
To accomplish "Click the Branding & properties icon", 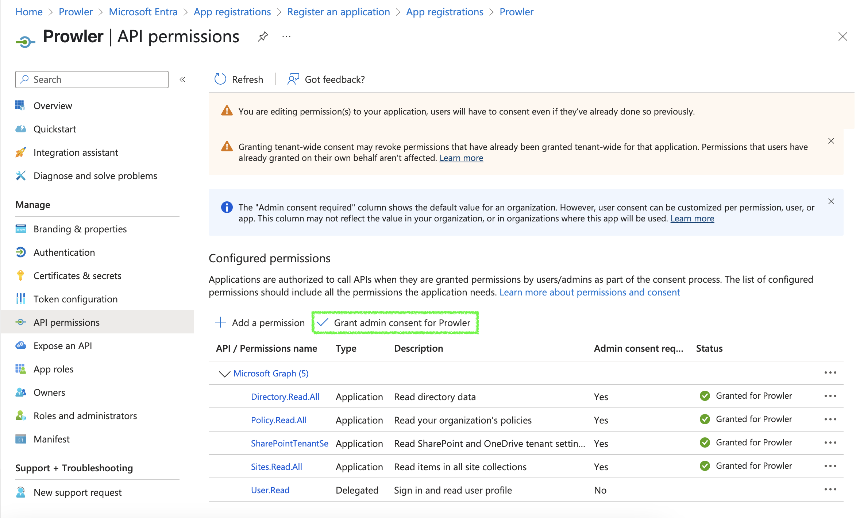I will [x=20, y=229].
